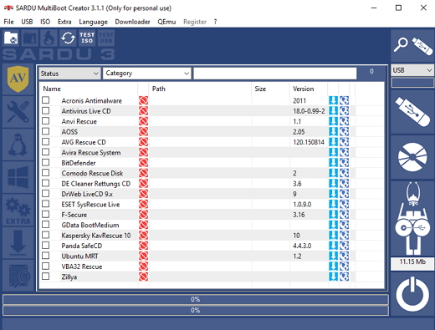Expand the USB drive dropdown
The height and width of the screenshot is (330, 435).
click(412, 70)
